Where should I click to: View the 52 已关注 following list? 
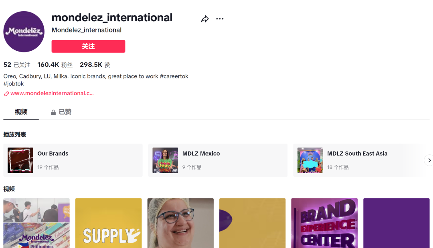point(17,65)
